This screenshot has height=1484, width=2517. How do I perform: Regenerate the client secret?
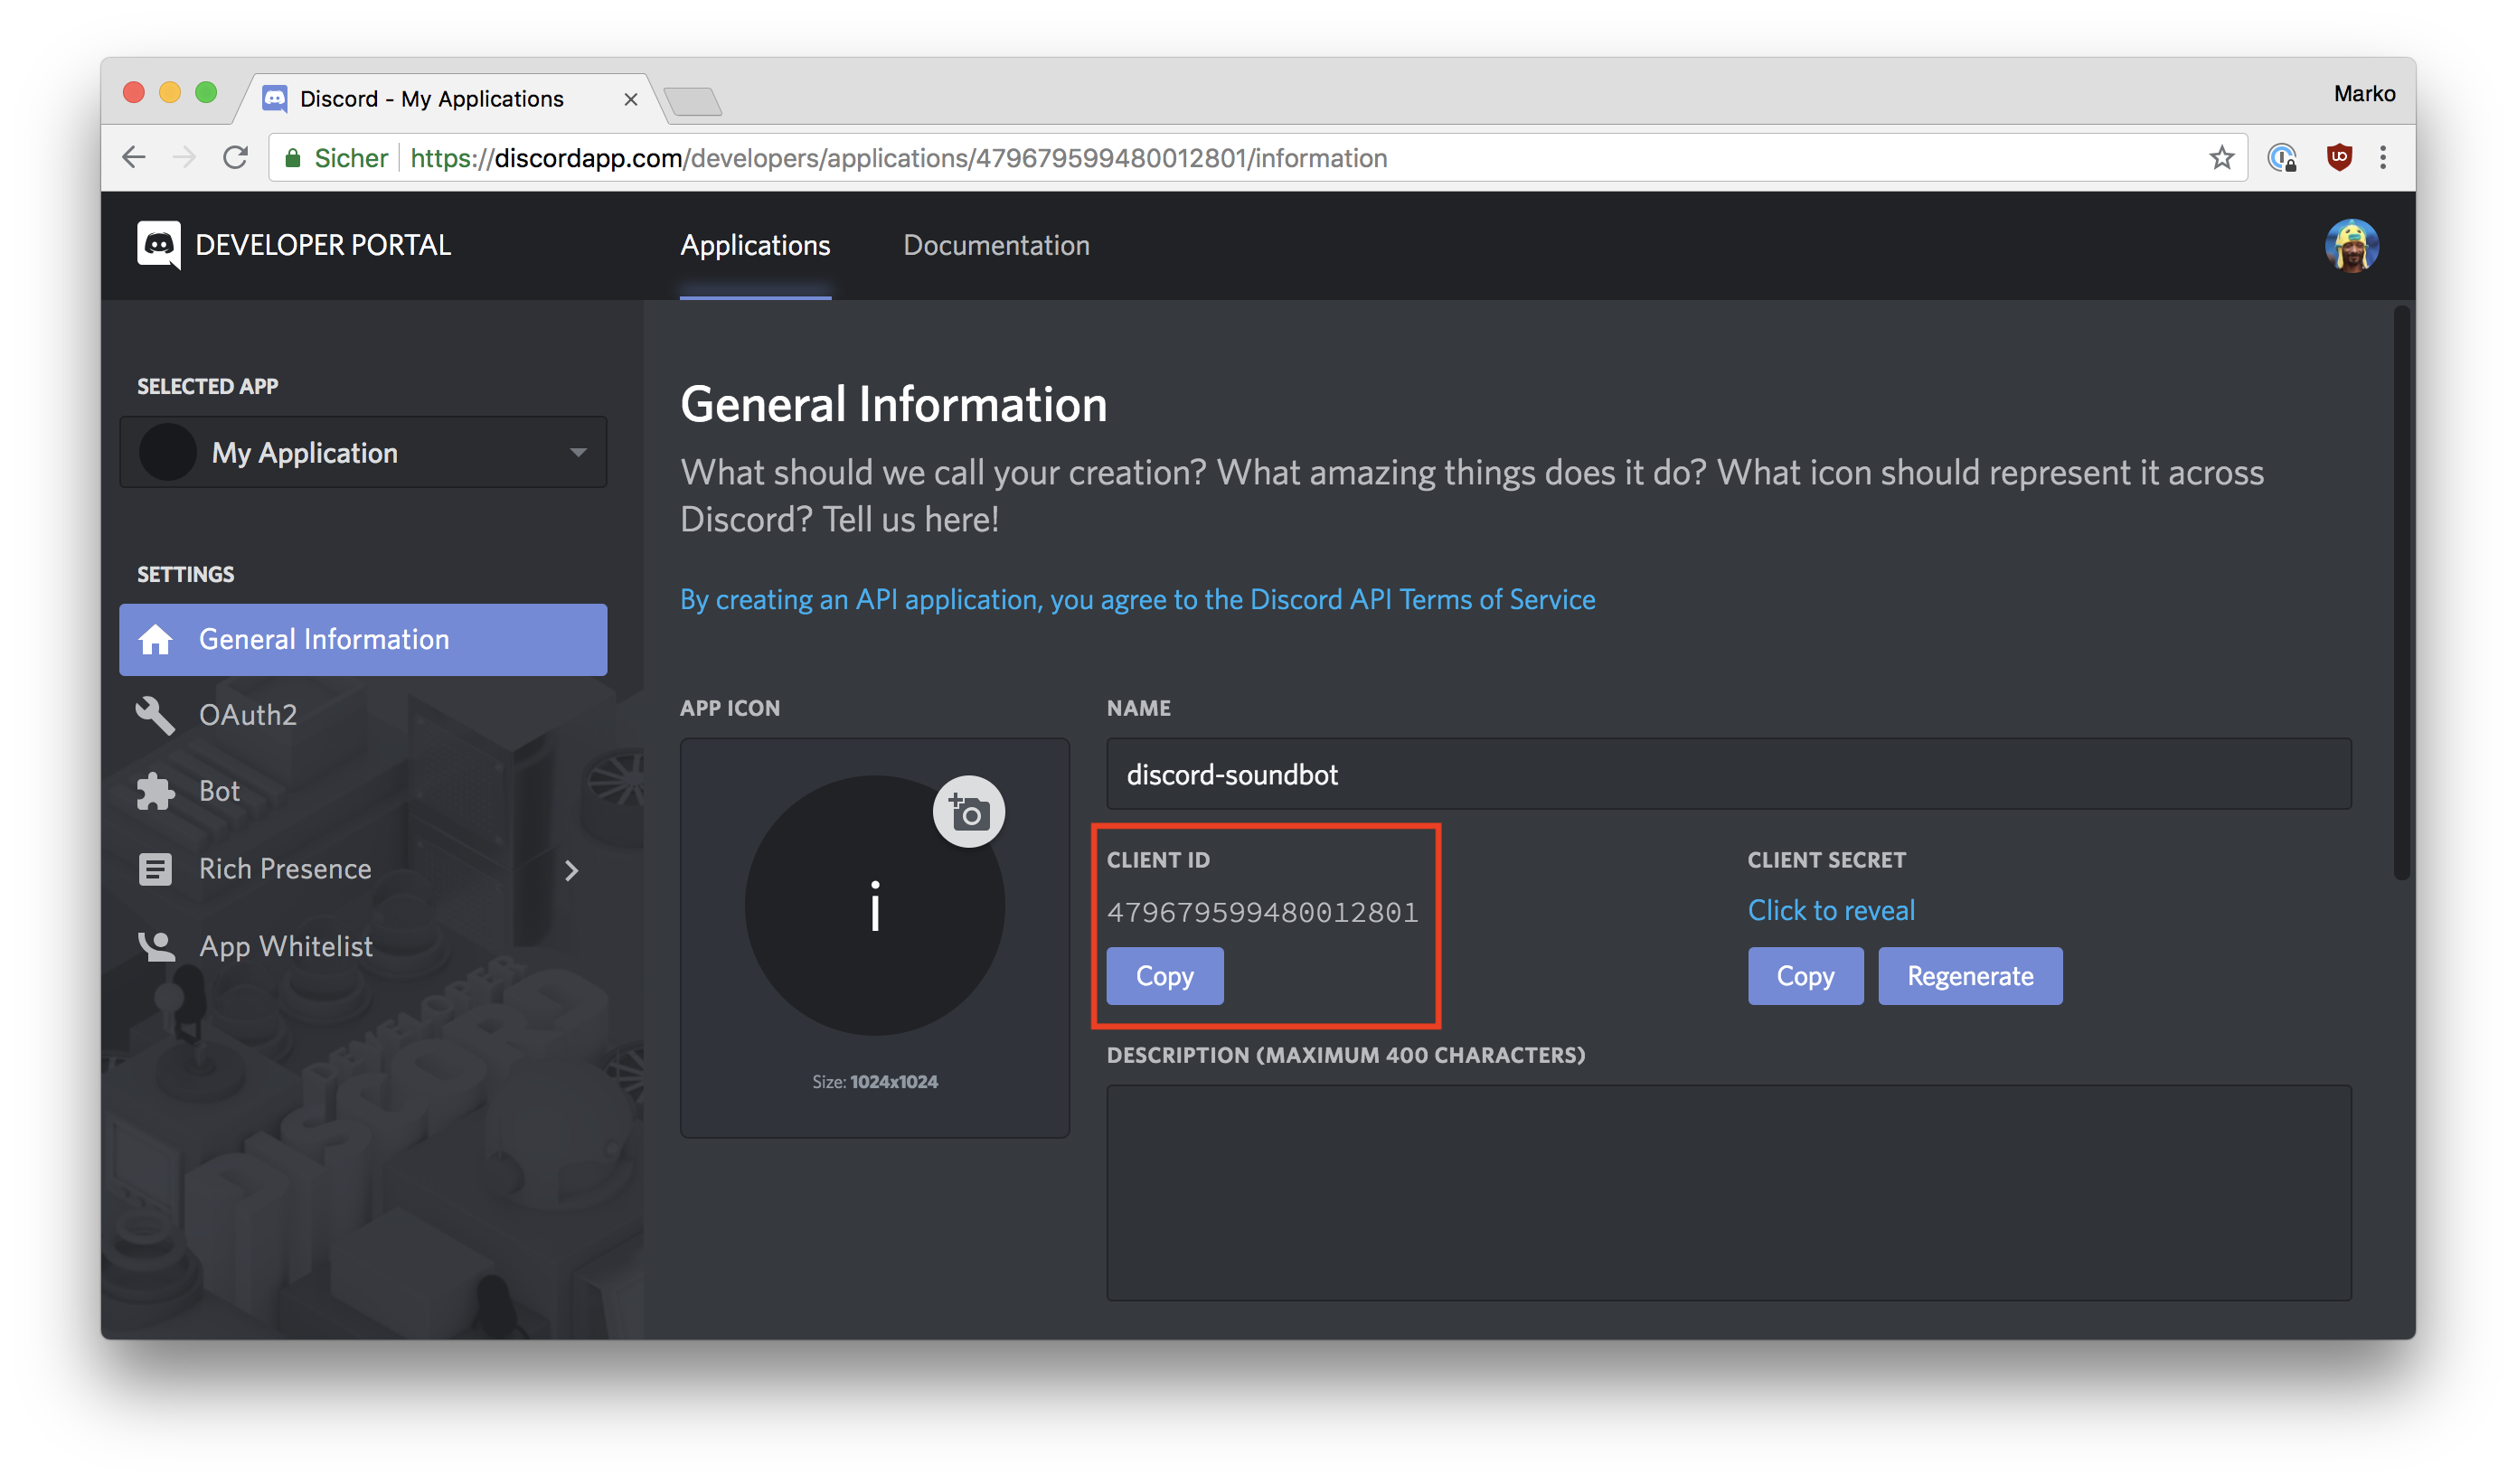1970,976
